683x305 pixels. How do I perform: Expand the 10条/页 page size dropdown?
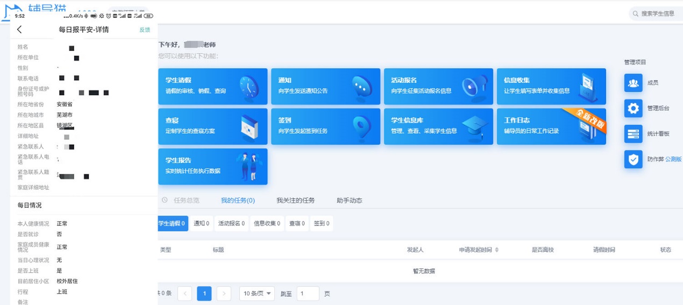(257, 294)
